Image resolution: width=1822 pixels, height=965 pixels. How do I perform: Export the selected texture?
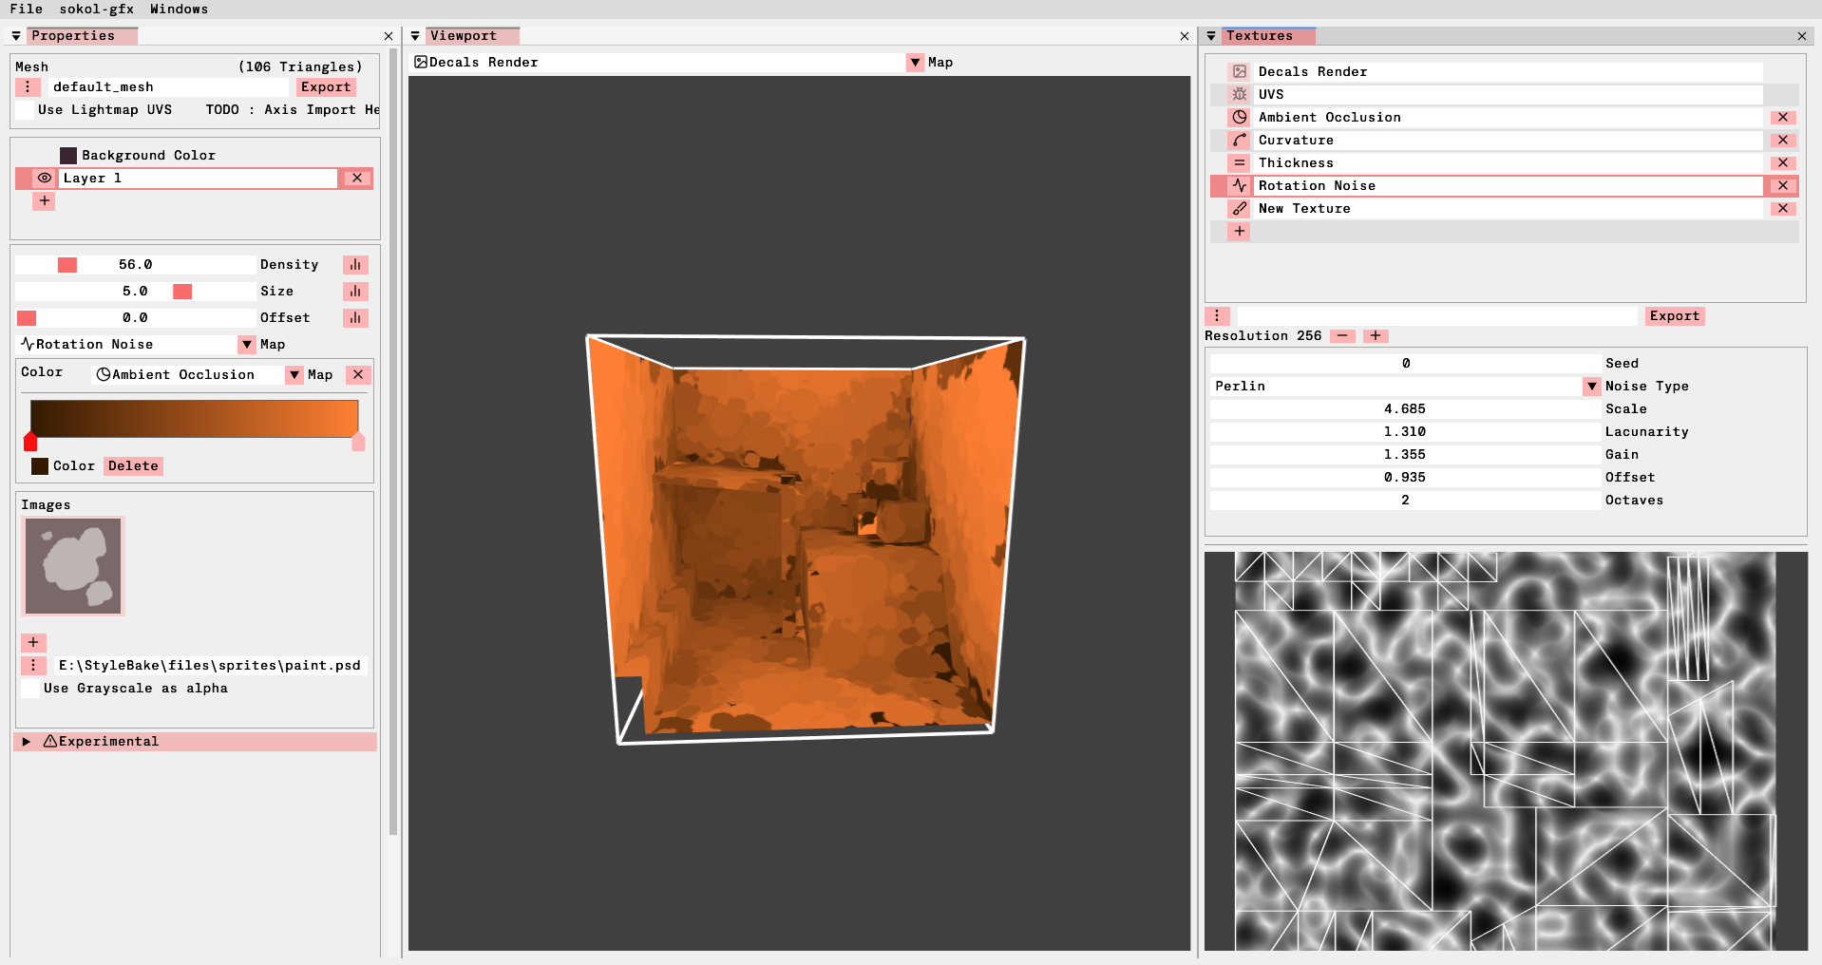tap(1675, 315)
